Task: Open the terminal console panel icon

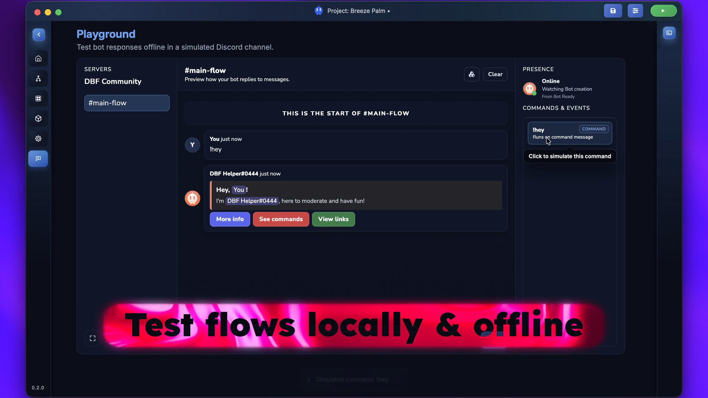Action: coord(669,33)
